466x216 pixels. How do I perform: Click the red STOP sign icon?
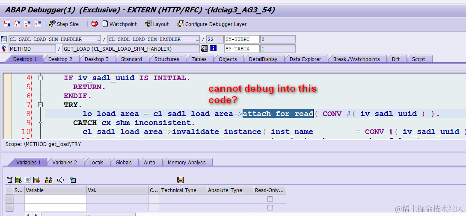tap(95, 24)
